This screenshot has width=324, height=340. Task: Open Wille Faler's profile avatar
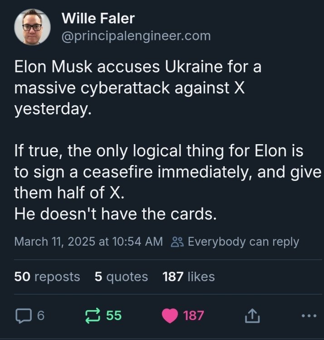[33, 27]
